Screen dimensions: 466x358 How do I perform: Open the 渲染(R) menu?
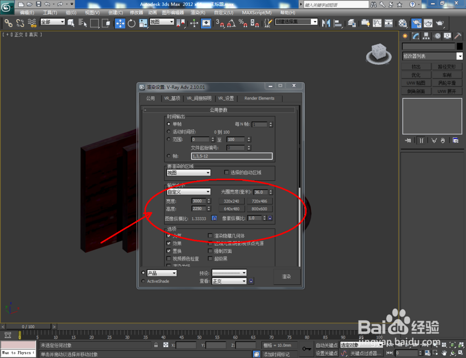tap(198, 13)
